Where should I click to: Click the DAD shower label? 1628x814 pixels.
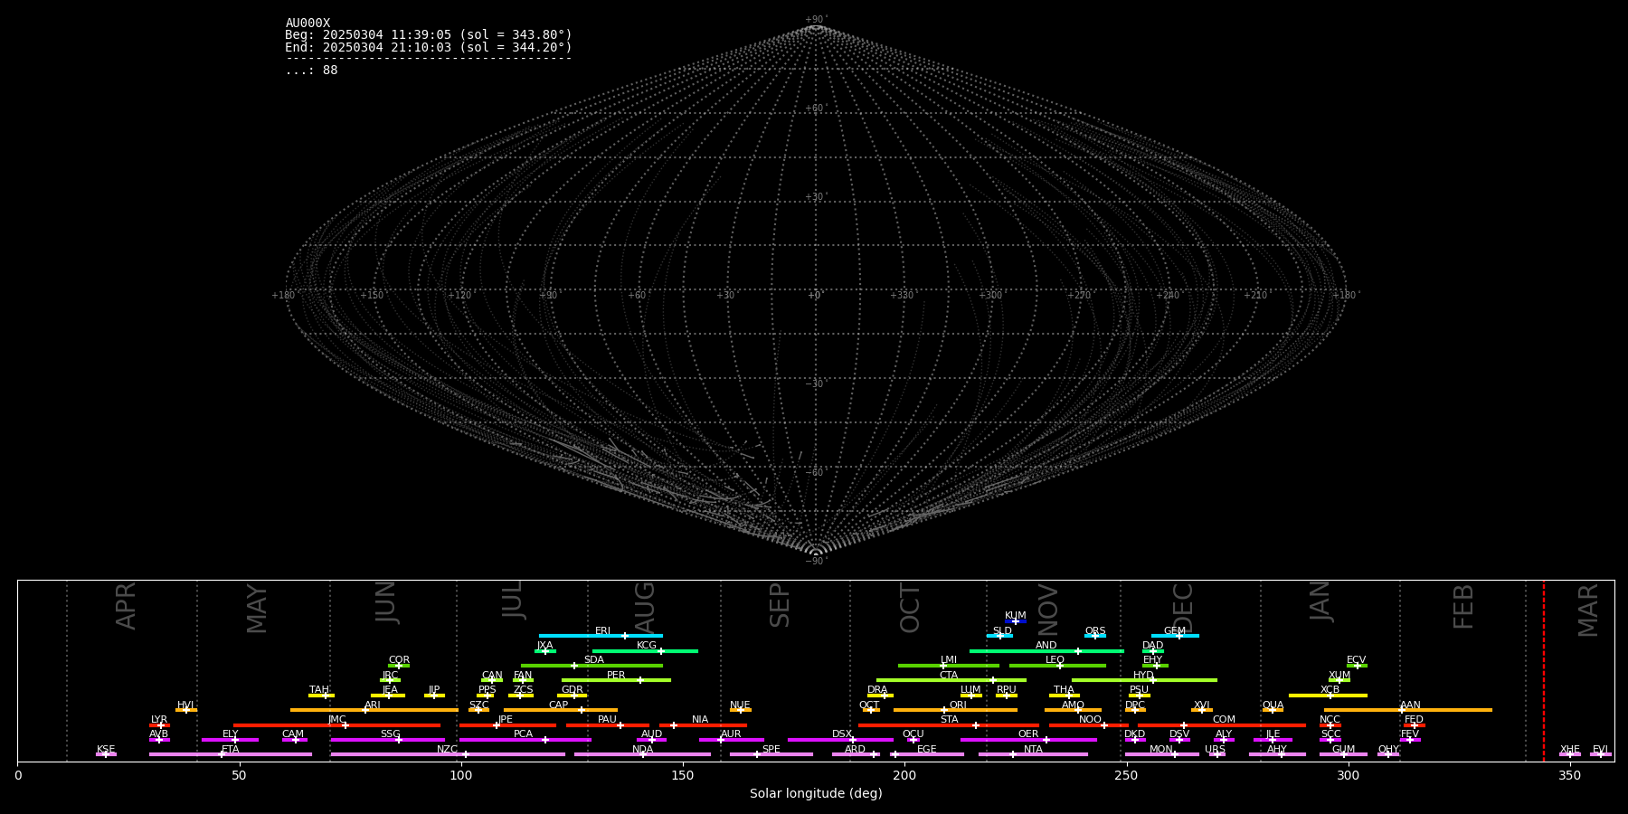click(x=1152, y=646)
